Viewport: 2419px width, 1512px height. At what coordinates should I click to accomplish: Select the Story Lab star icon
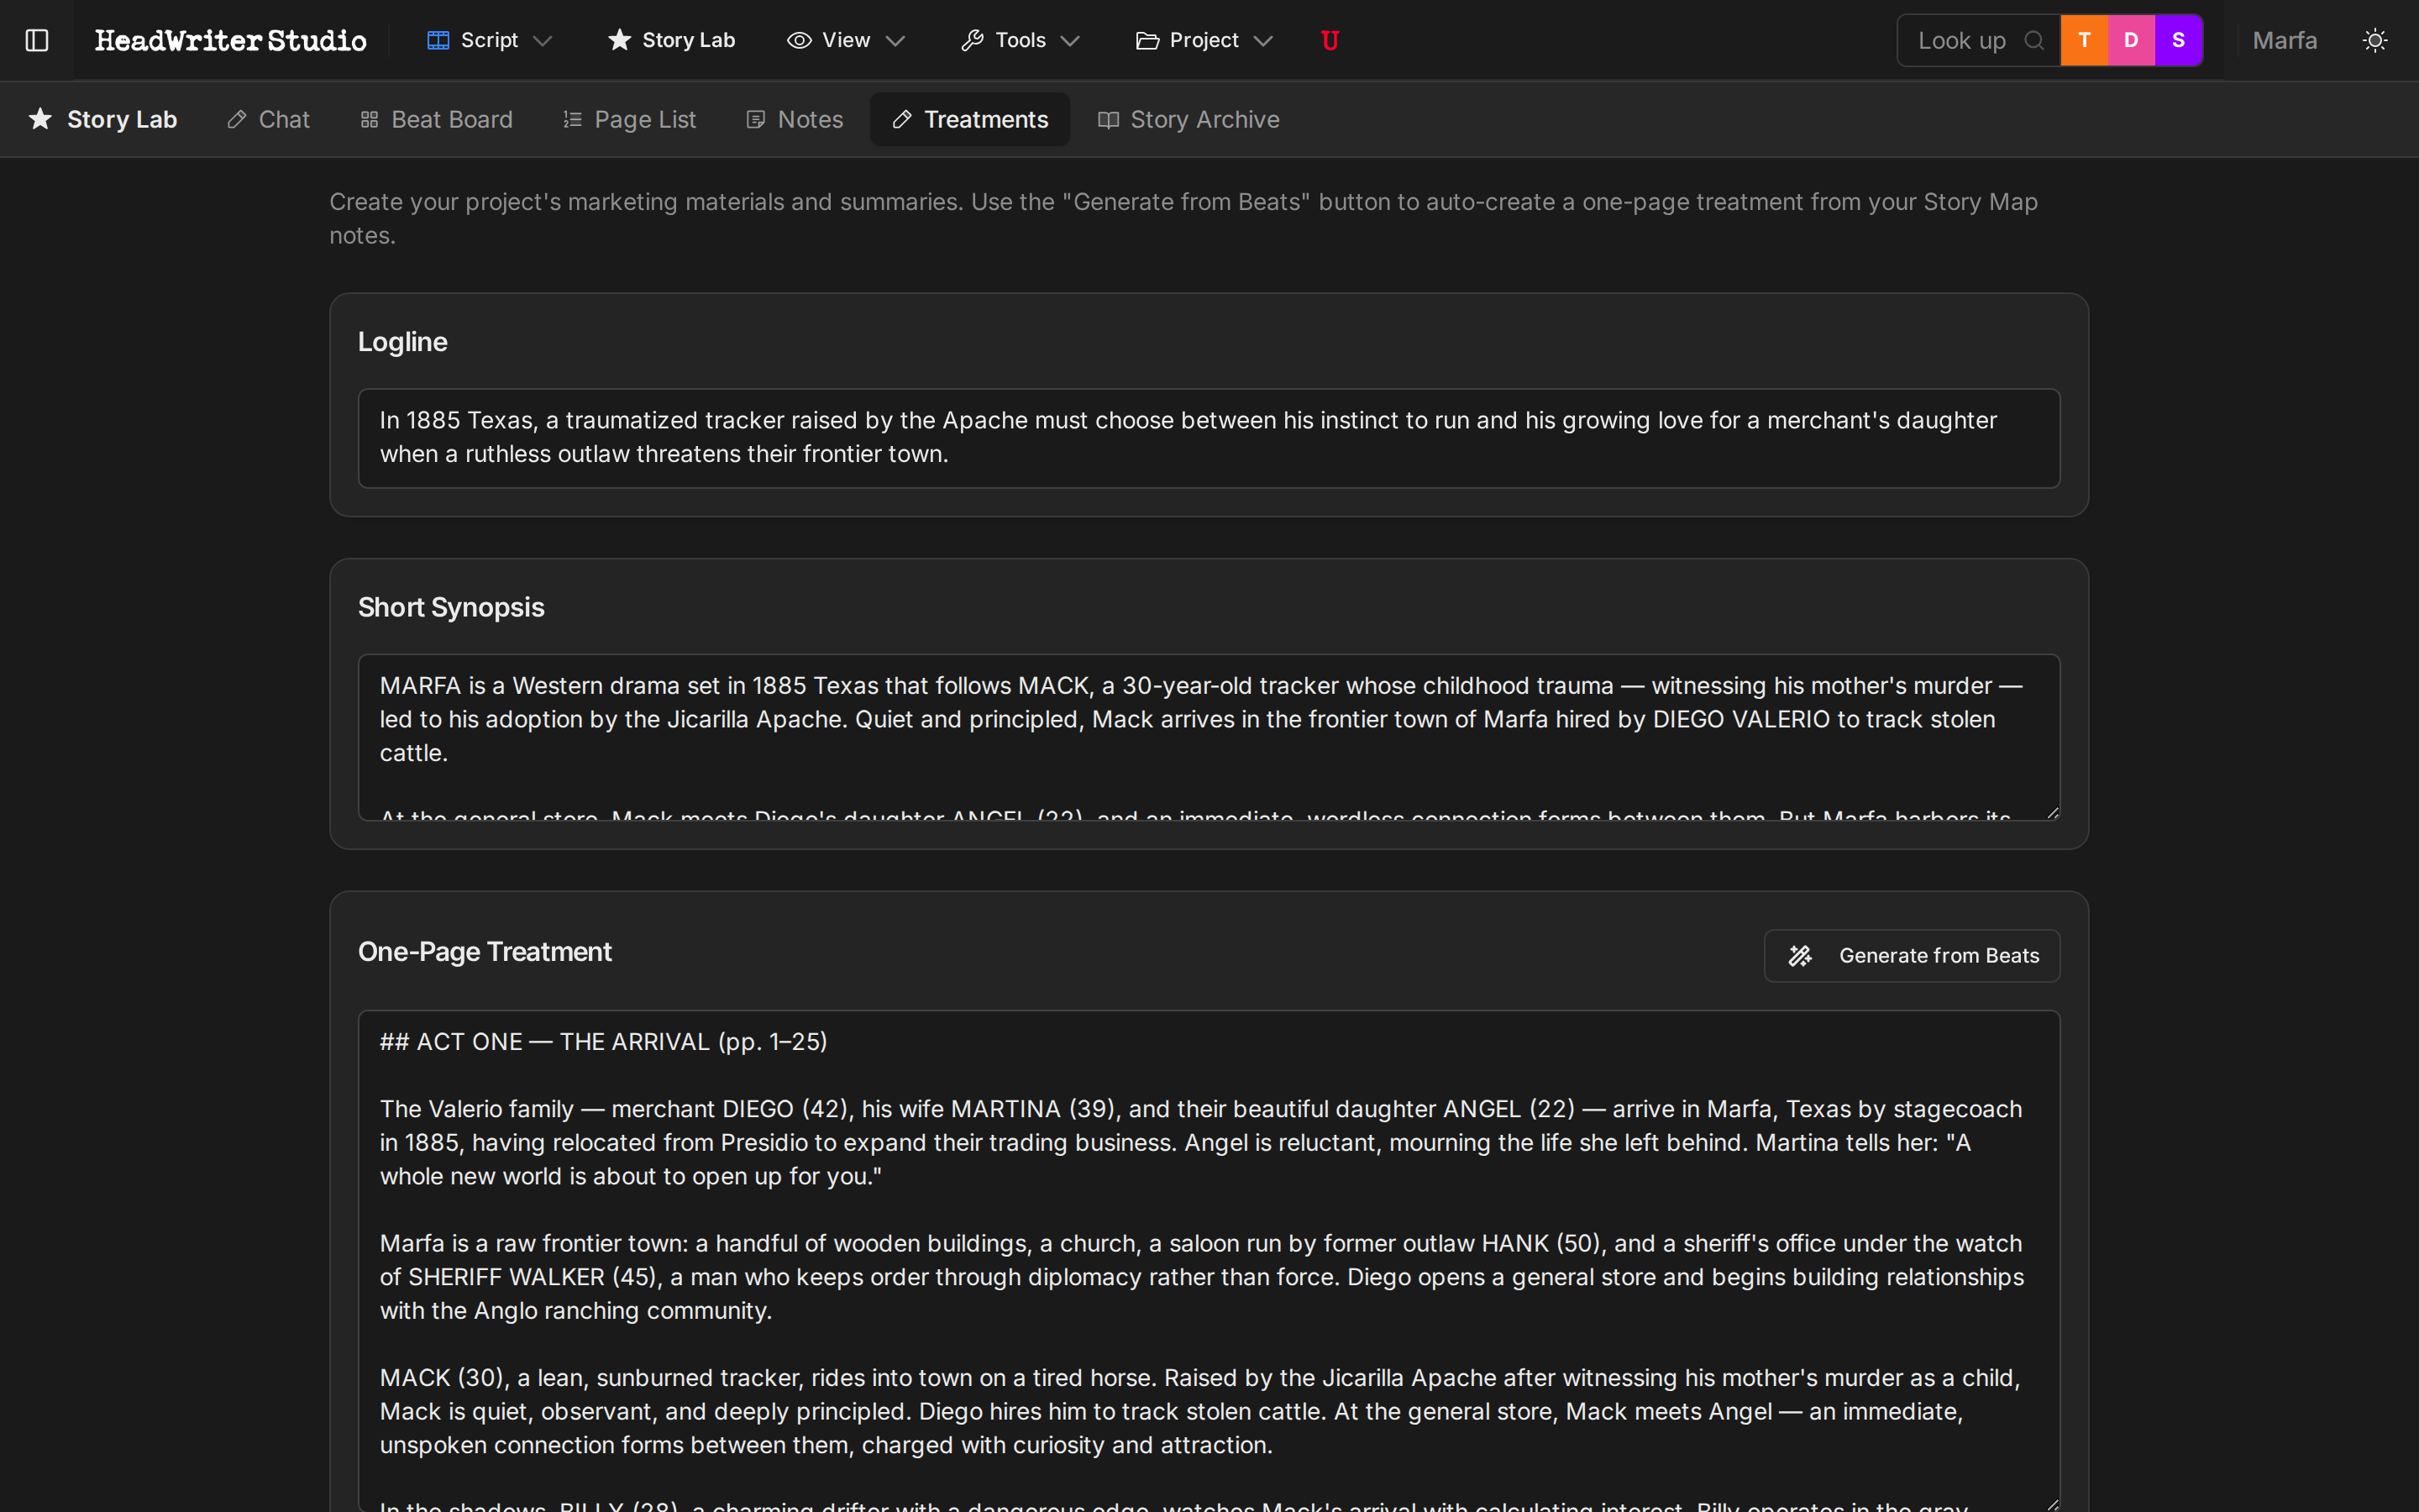click(x=619, y=40)
